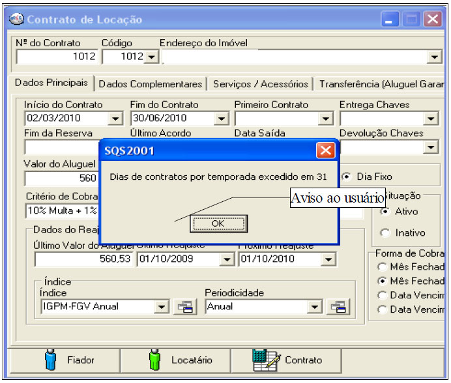Click OK in the SQS2001 dialog
Screen dimensions: 451x383
tap(218, 223)
